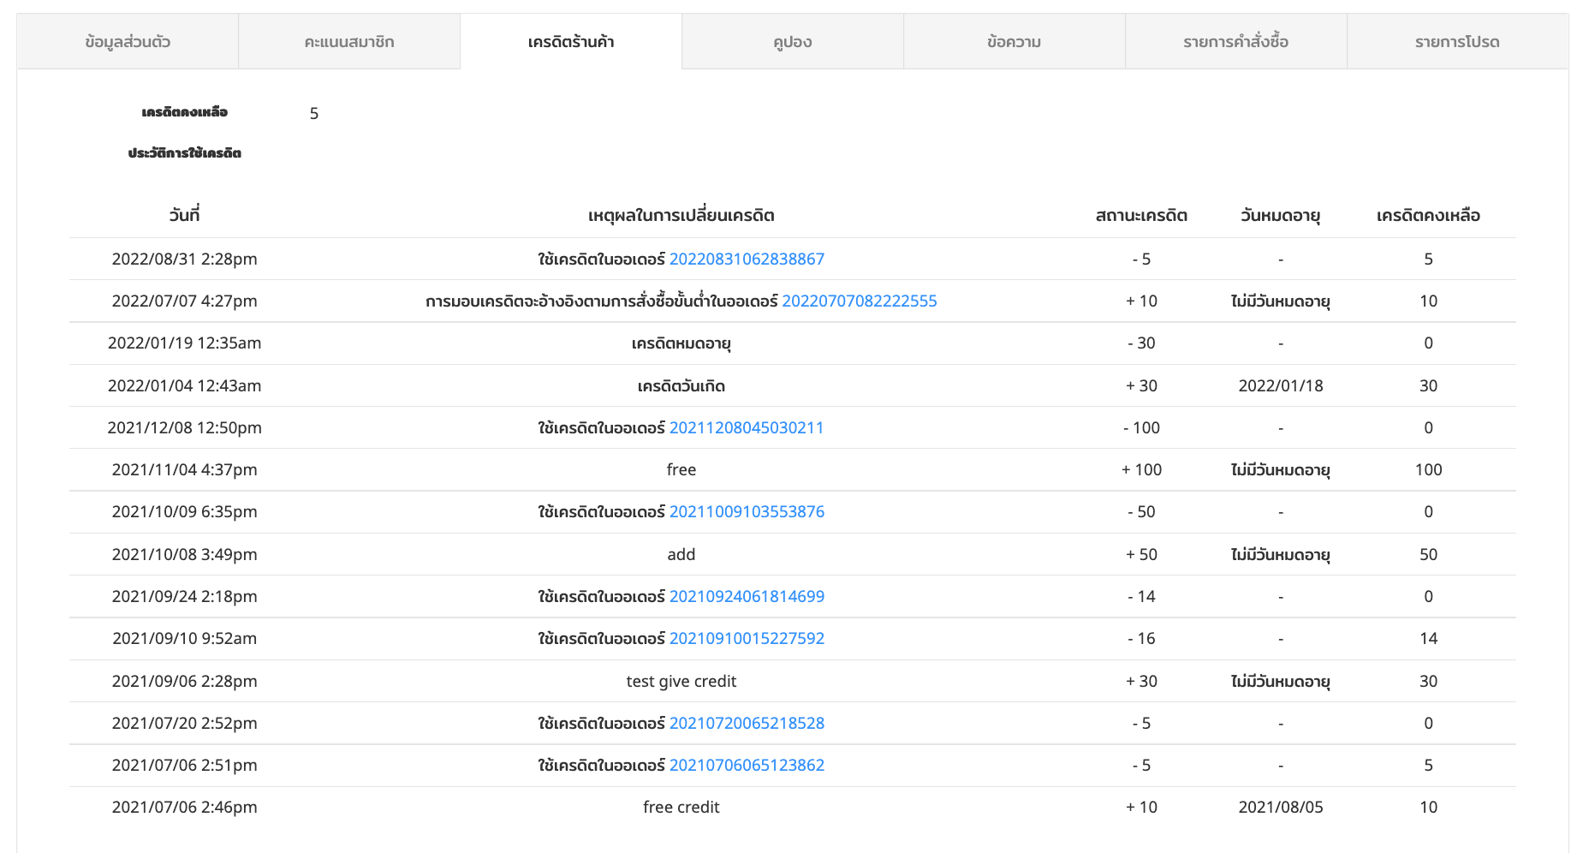Click the เครดิตคงเหลือ column header
The width and height of the screenshot is (1577, 853).
(x=1428, y=215)
